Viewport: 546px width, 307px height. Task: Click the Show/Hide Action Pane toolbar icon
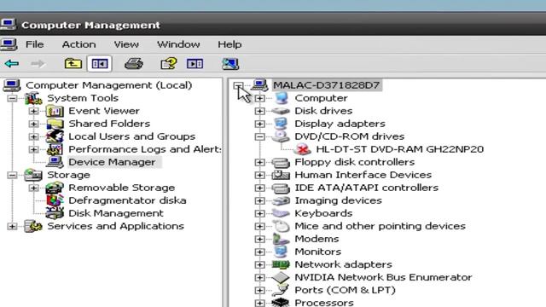coord(195,64)
